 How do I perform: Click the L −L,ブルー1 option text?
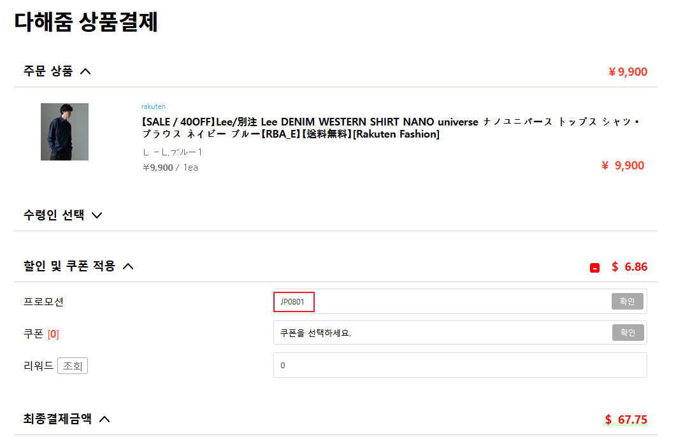click(173, 152)
